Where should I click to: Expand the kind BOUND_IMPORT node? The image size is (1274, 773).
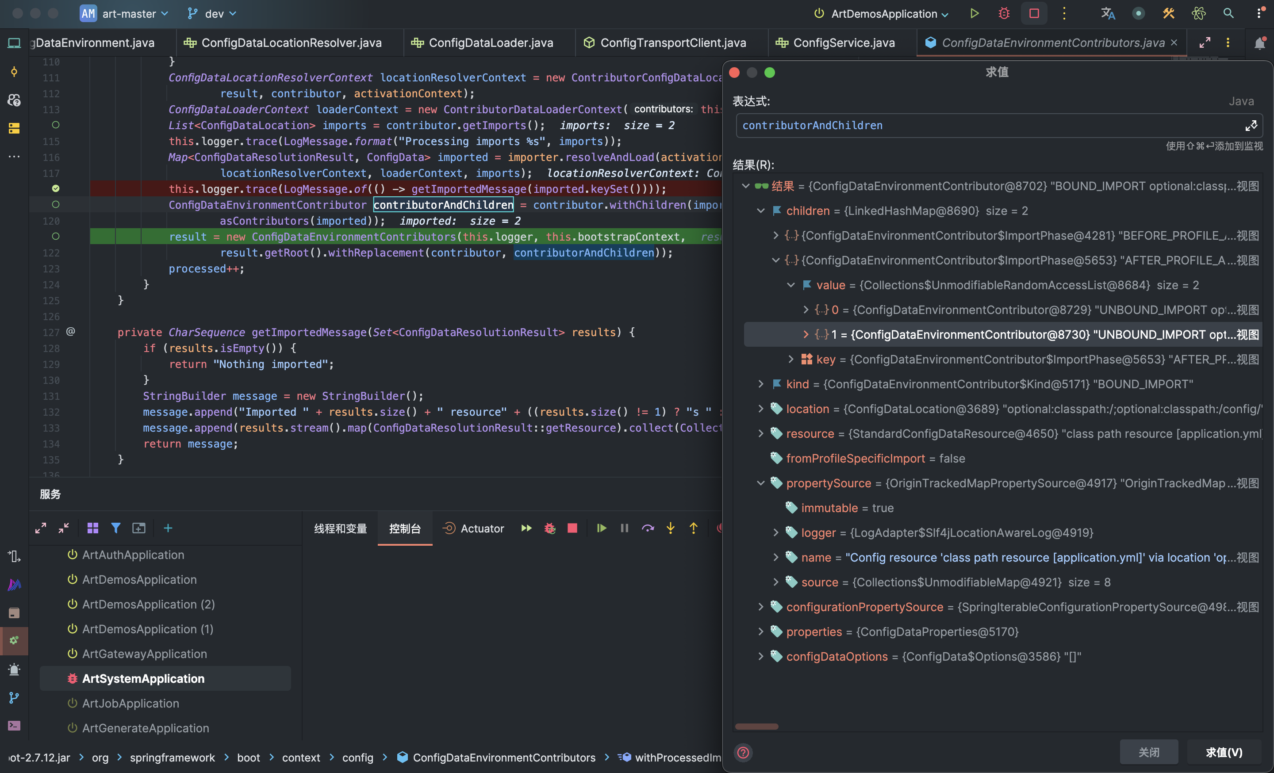pos(760,384)
